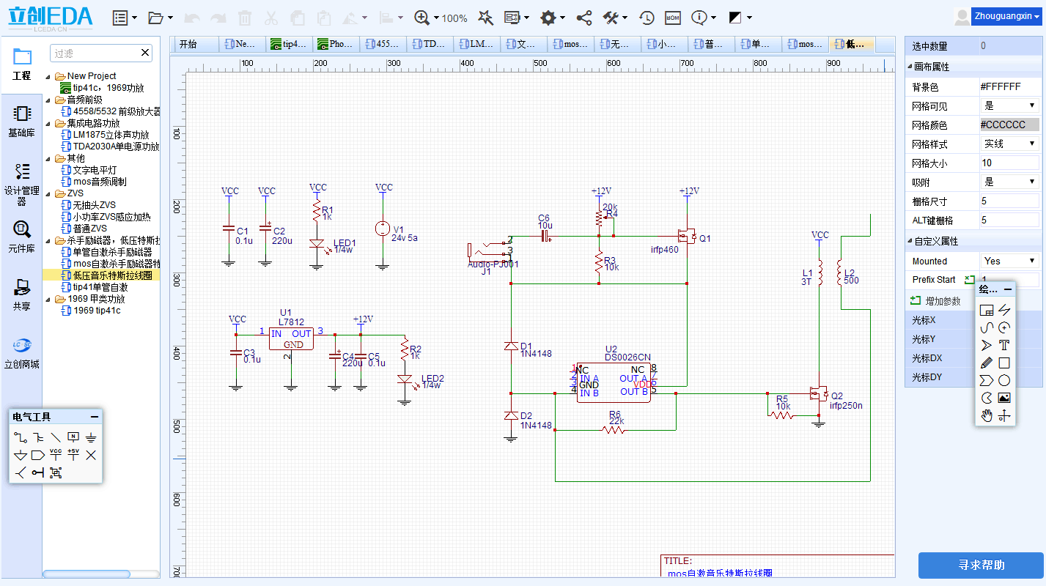The height and width of the screenshot is (586, 1046).
Task: Select the wire tool in 电气工具 panel
Action: point(21,437)
